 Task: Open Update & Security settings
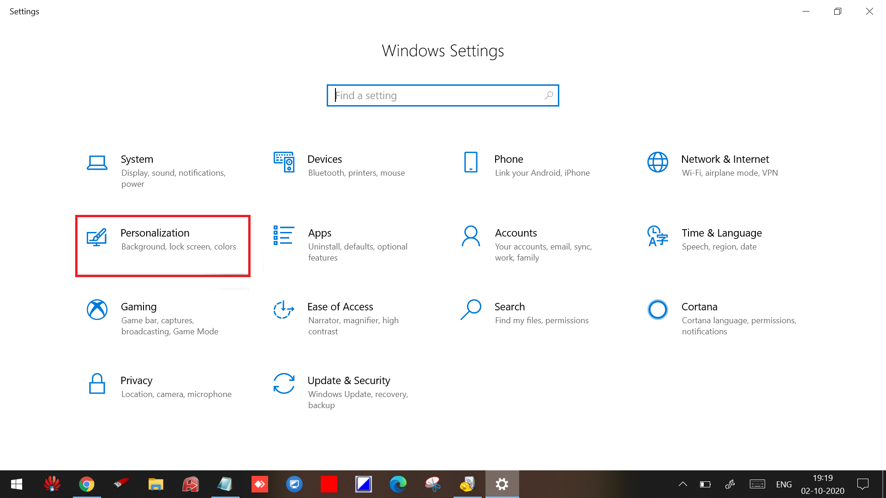[x=349, y=391]
